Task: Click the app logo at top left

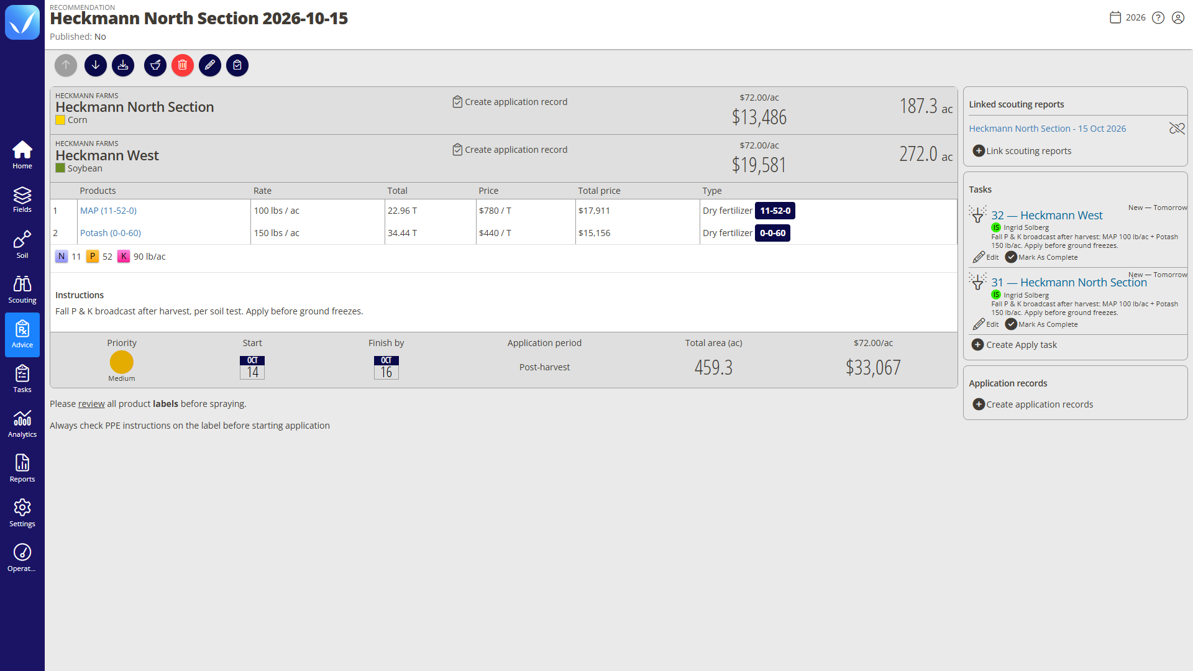Action: 22,22
